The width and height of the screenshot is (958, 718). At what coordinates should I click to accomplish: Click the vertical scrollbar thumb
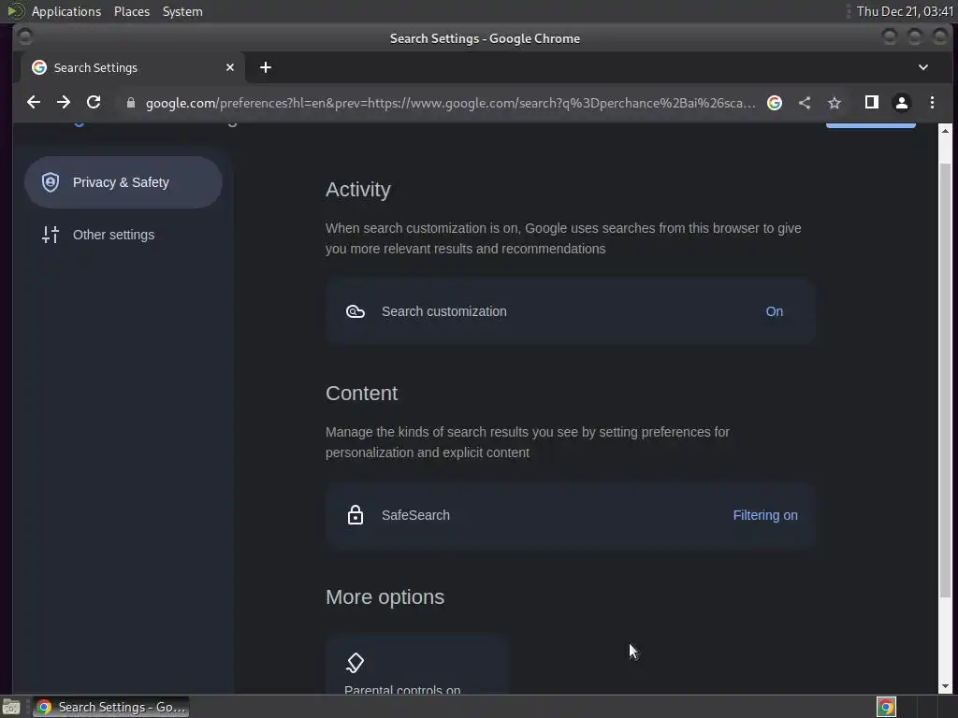(945, 380)
